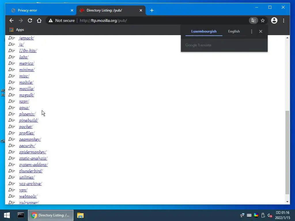Open the l10n-kits/ directory link
The image size is (295, 221).
tap(28, 51)
